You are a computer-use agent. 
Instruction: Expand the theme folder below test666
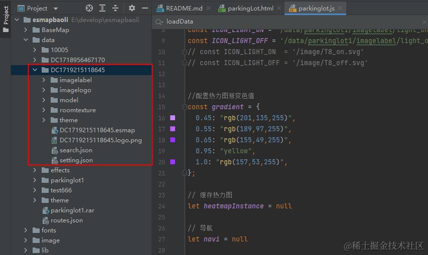[35, 200]
